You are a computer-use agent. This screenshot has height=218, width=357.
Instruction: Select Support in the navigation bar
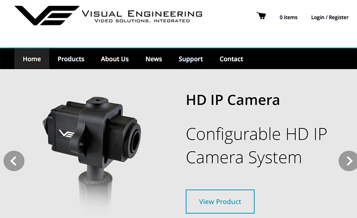point(191,59)
